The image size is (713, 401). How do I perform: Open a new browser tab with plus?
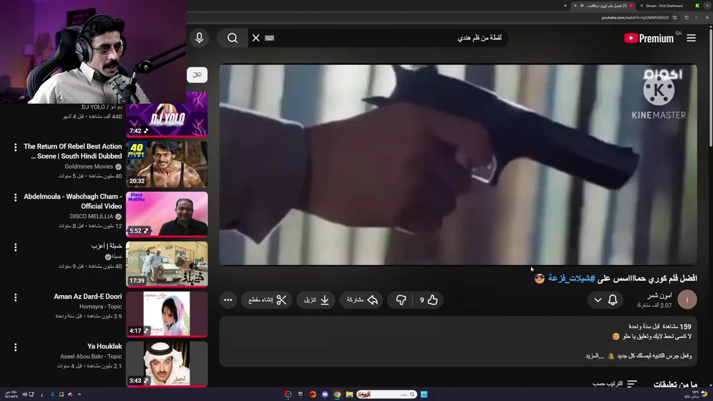(565, 6)
